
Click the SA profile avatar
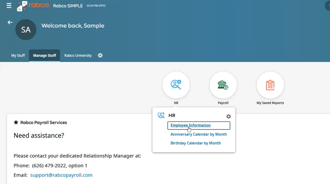pyautogui.click(x=26, y=30)
